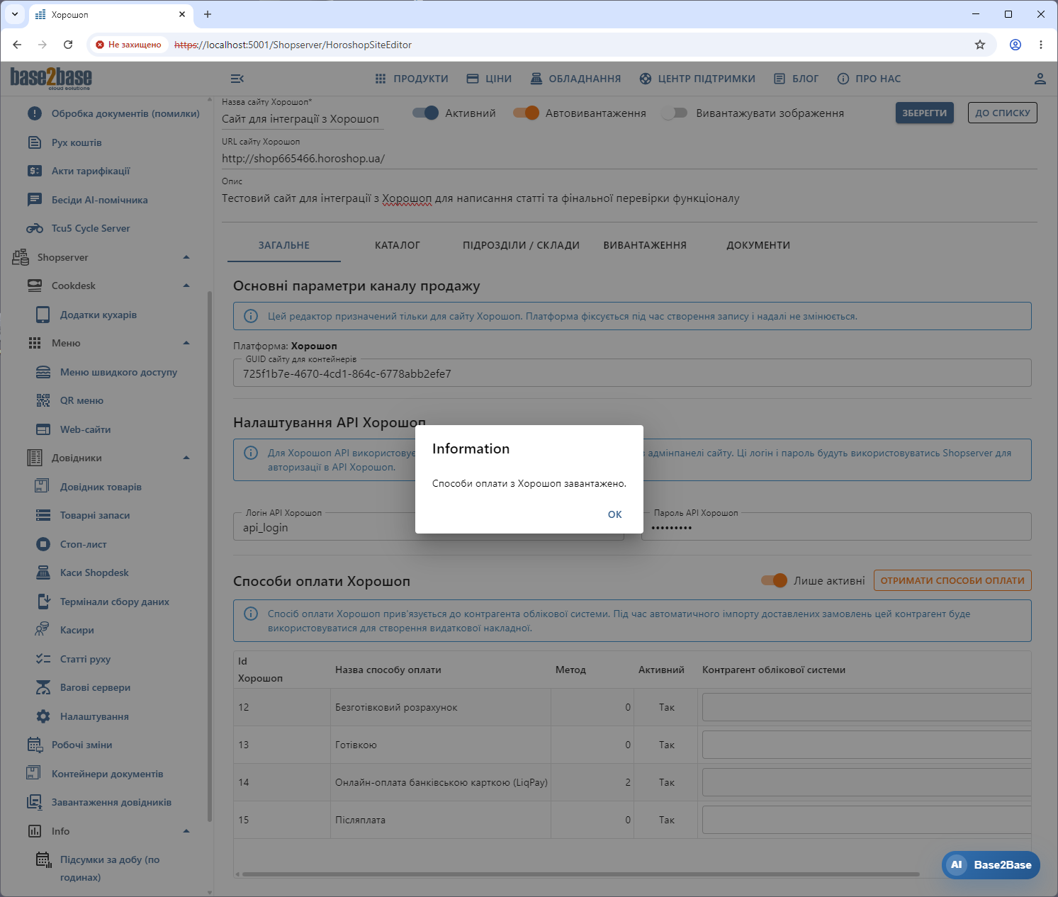Collapse the Довідники sidebar group
The image size is (1058, 897).
[x=186, y=458]
